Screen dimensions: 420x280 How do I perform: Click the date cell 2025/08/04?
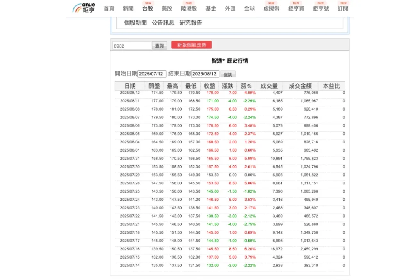130,142
